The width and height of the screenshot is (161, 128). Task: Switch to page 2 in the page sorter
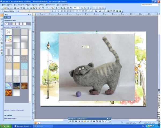pyautogui.click(x=39, y=123)
